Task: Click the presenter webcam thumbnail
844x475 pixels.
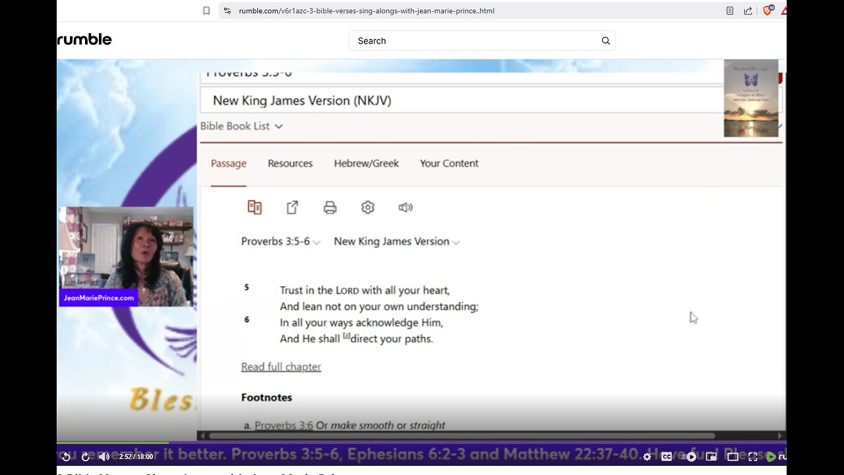Action: 126,256
